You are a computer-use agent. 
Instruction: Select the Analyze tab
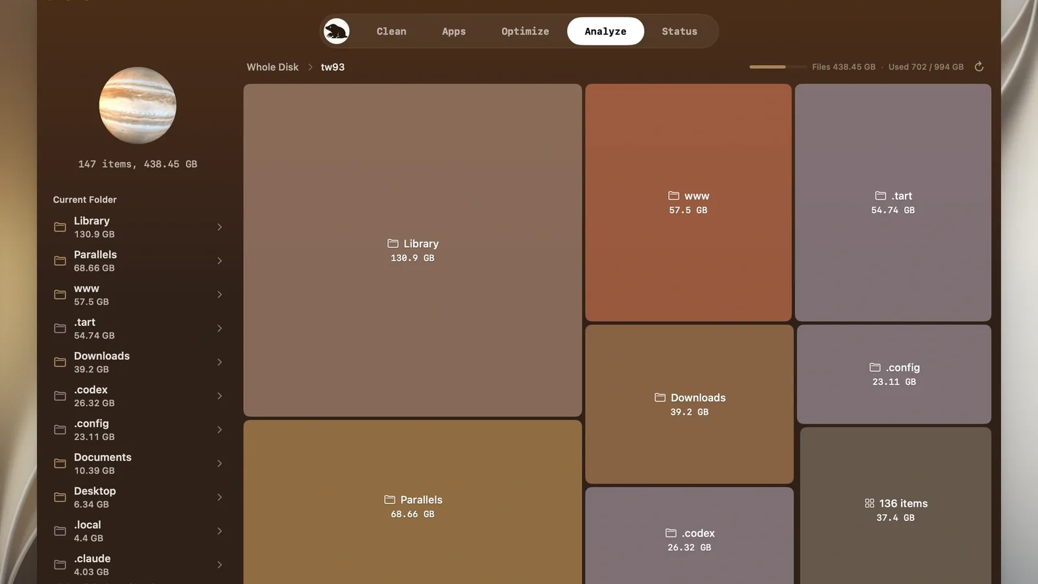(x=605, y=31)
